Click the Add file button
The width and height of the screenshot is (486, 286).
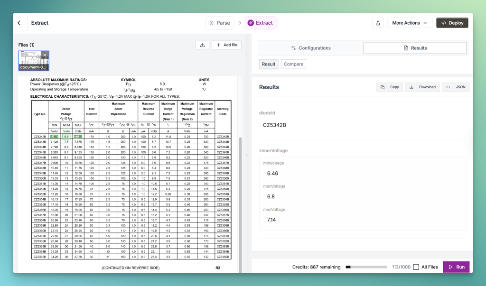coord(227,45)
